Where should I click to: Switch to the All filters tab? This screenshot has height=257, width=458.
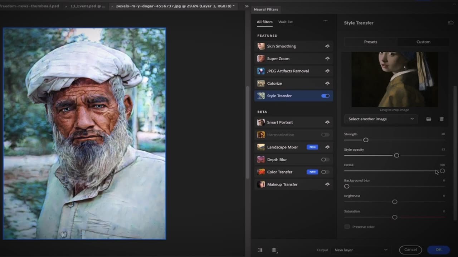click(x=264, y=22)
